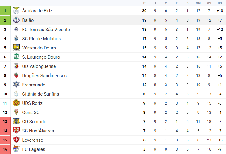Click the Águias de Eiriz club crest

click(x=16, y=11)
